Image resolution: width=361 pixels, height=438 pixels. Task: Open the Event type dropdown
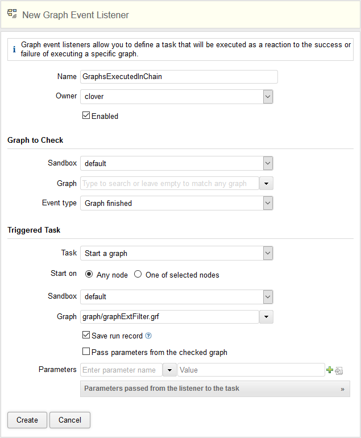coord(268,203)
